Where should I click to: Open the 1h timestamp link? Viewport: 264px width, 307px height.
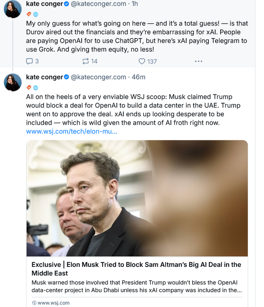click(134, 3)
